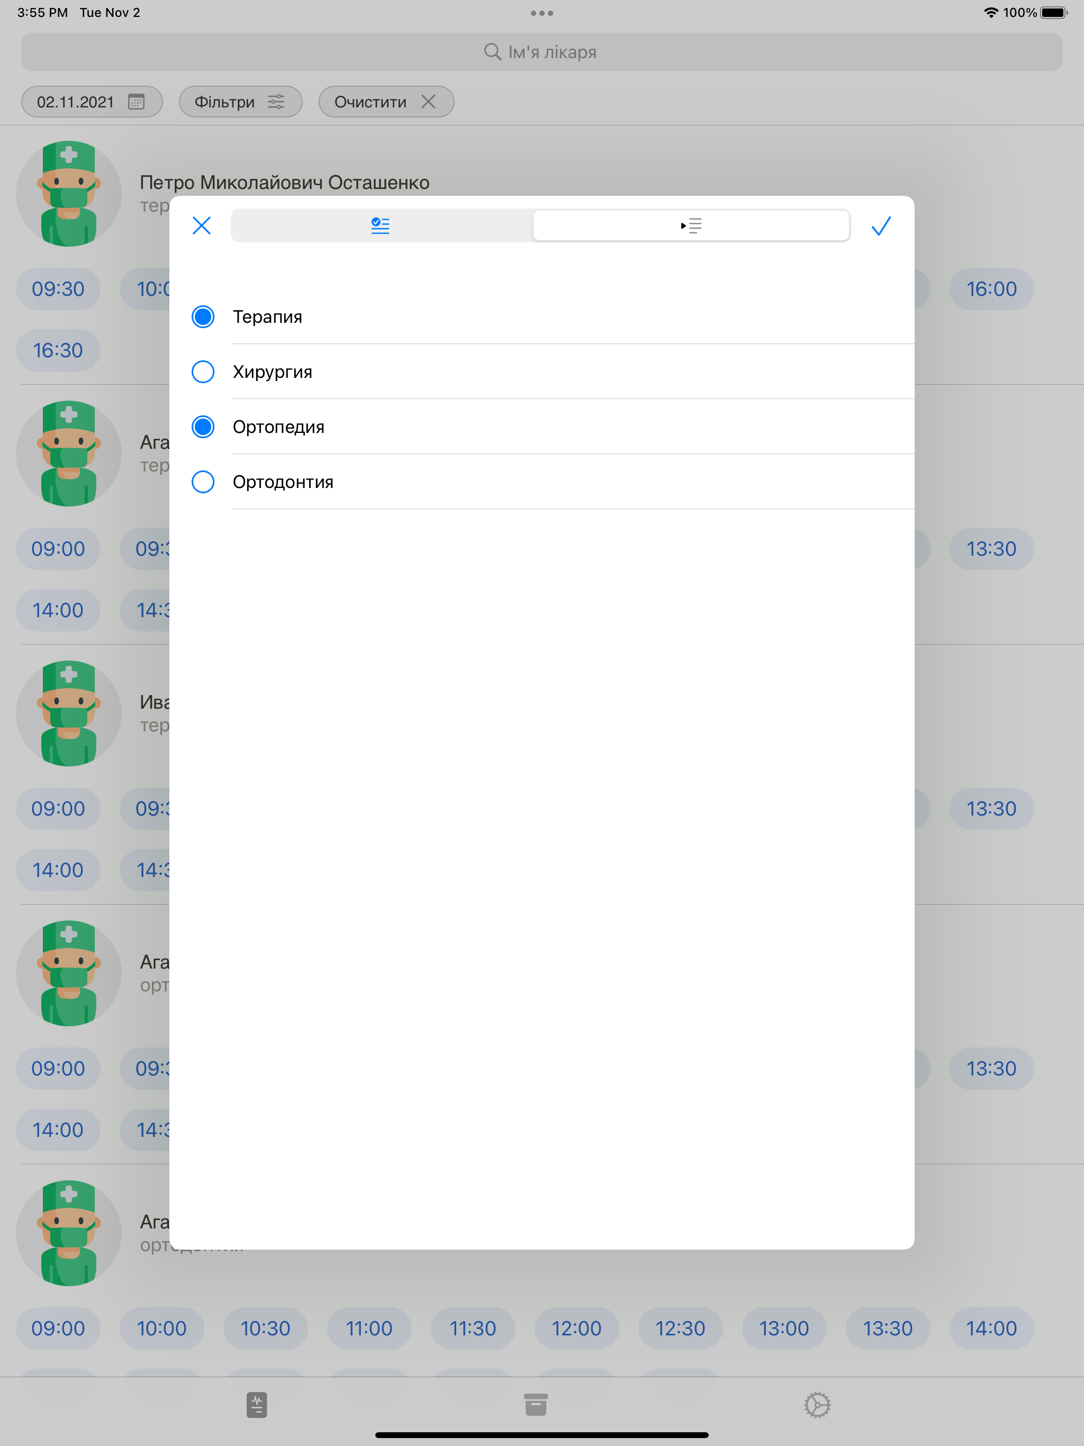
Task: Open the Фільтри filters button
Action: coord(240,102)
